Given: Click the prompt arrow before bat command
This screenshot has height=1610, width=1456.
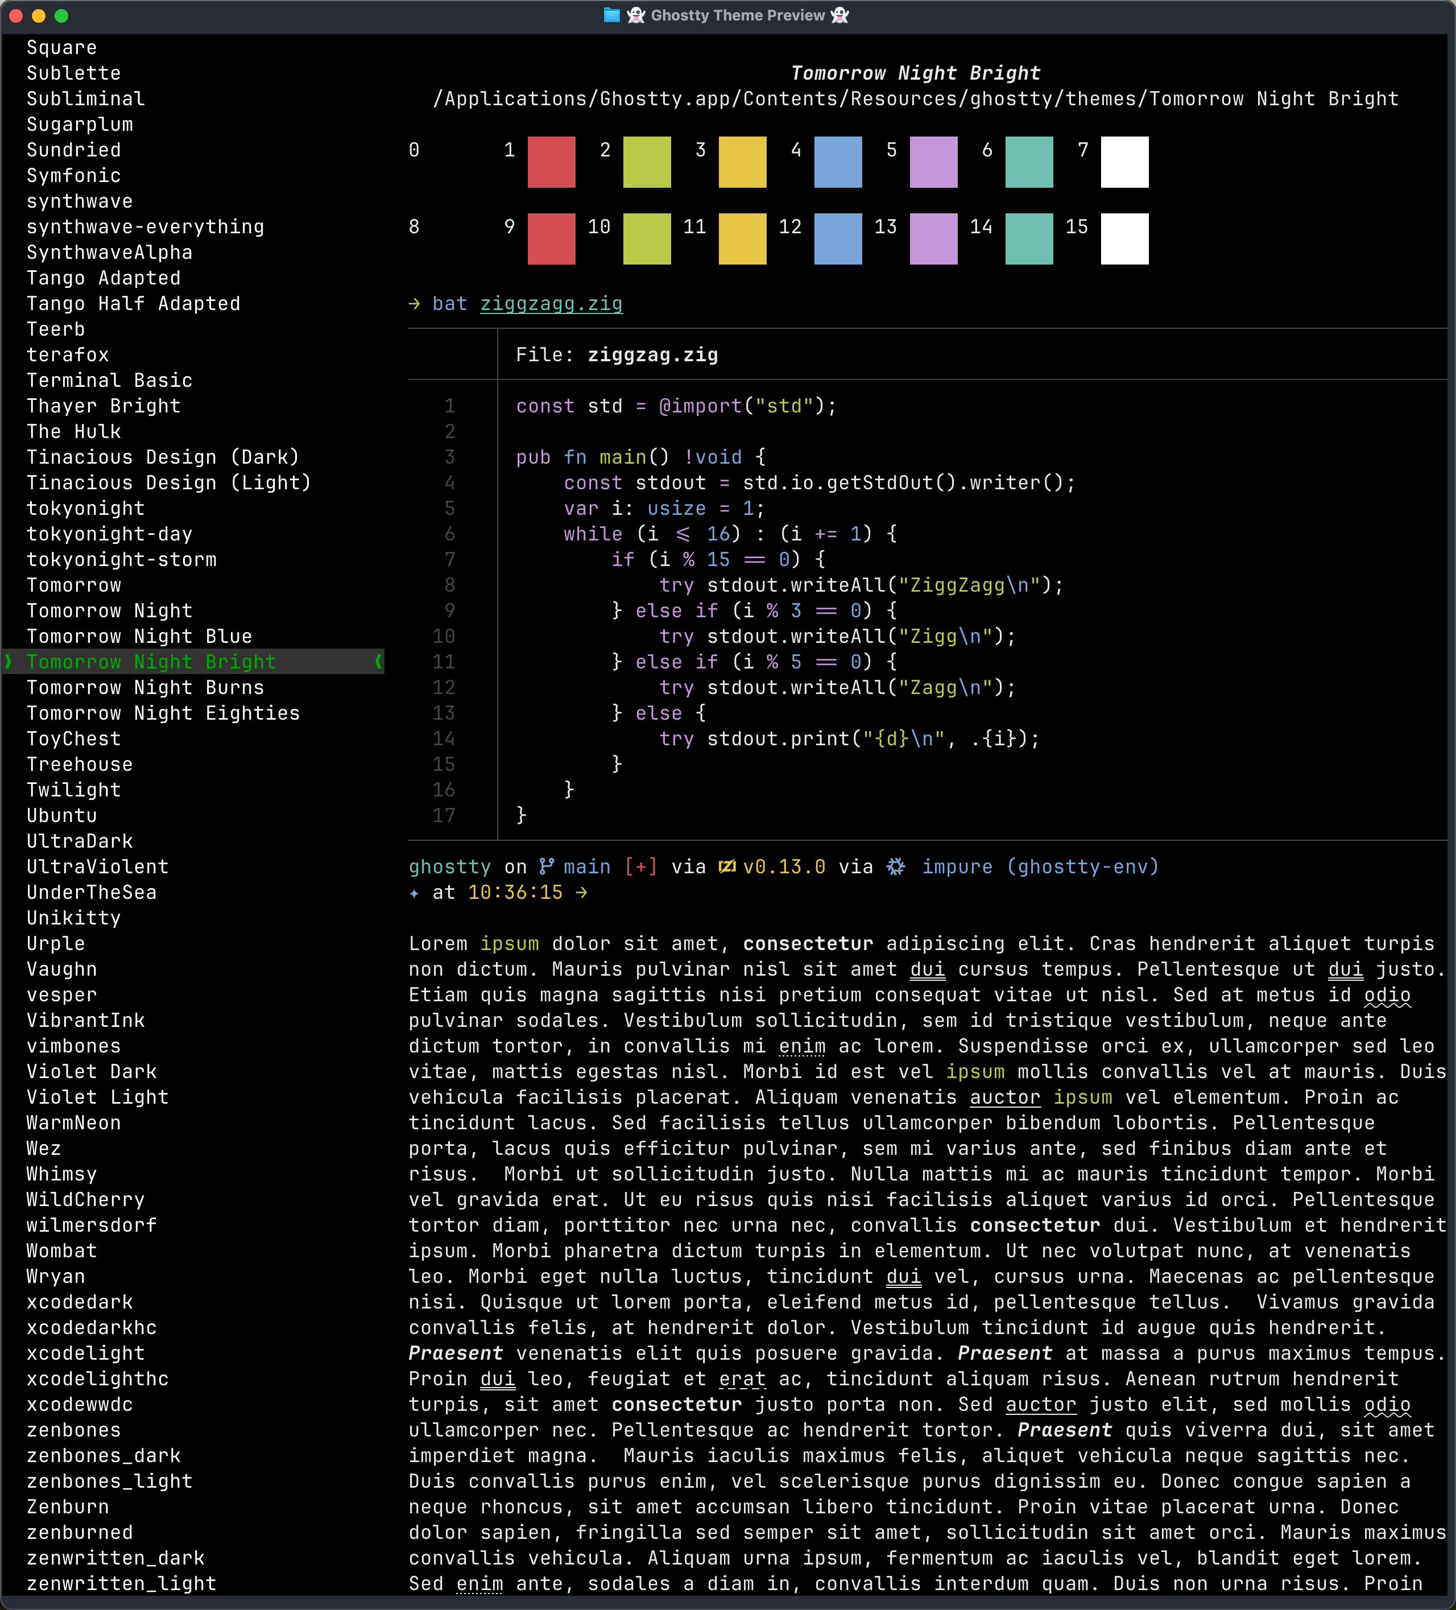Looking at the screenshot, I should 414,303.
